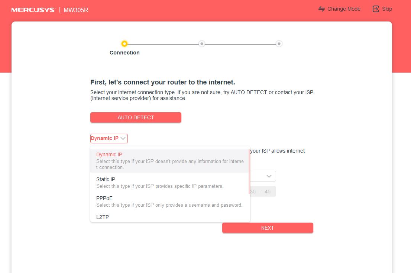Click the Change Mode link text
This screenshot has height=273, width=411.
click(x=344, y=9)
